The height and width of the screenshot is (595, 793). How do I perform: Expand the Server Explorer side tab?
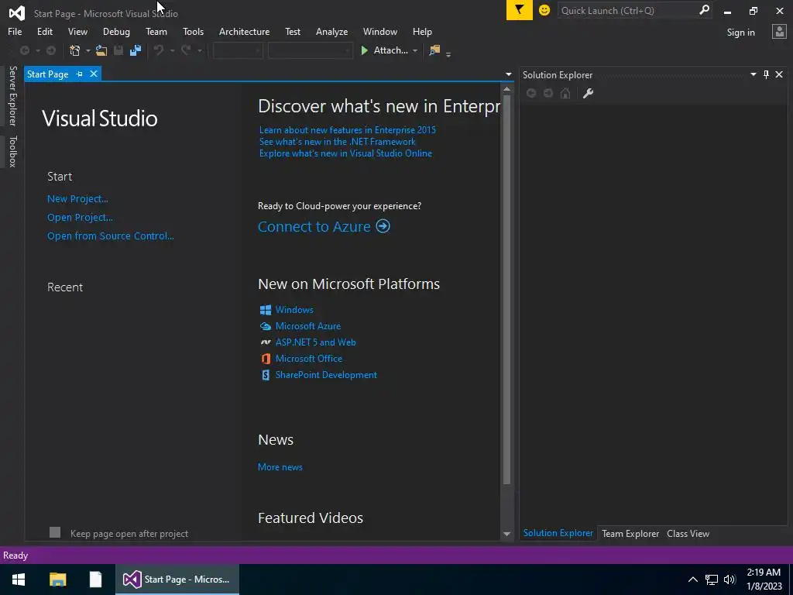click(13, 95)
